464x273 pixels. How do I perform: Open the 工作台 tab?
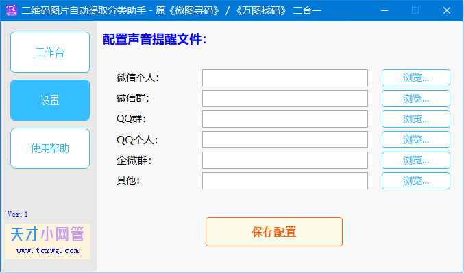click(x=50, y=52)
